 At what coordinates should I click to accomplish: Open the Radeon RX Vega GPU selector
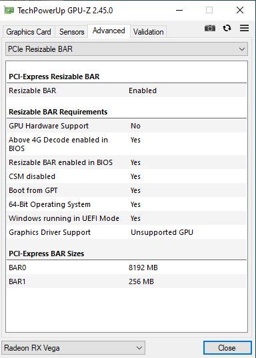pos(73,348)
